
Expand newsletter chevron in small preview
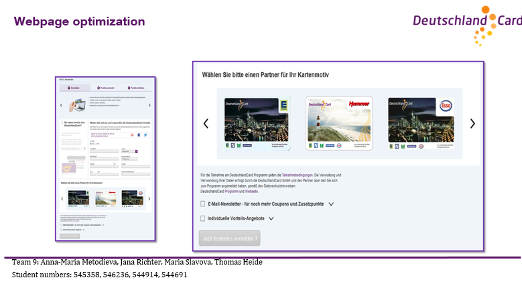pos(103,225)
